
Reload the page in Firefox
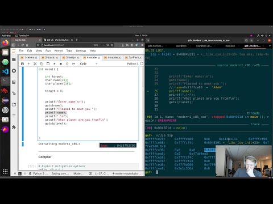click(x=23, y=45)
